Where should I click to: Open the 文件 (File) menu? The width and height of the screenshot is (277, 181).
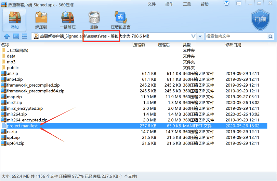point(151,4)
